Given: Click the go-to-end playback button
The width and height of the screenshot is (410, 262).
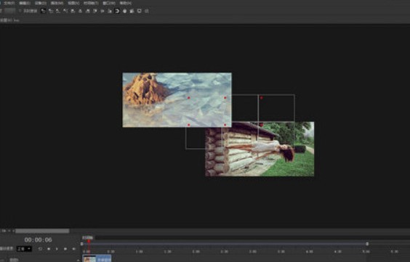Looking at the screenshot, I should (74, 249).
